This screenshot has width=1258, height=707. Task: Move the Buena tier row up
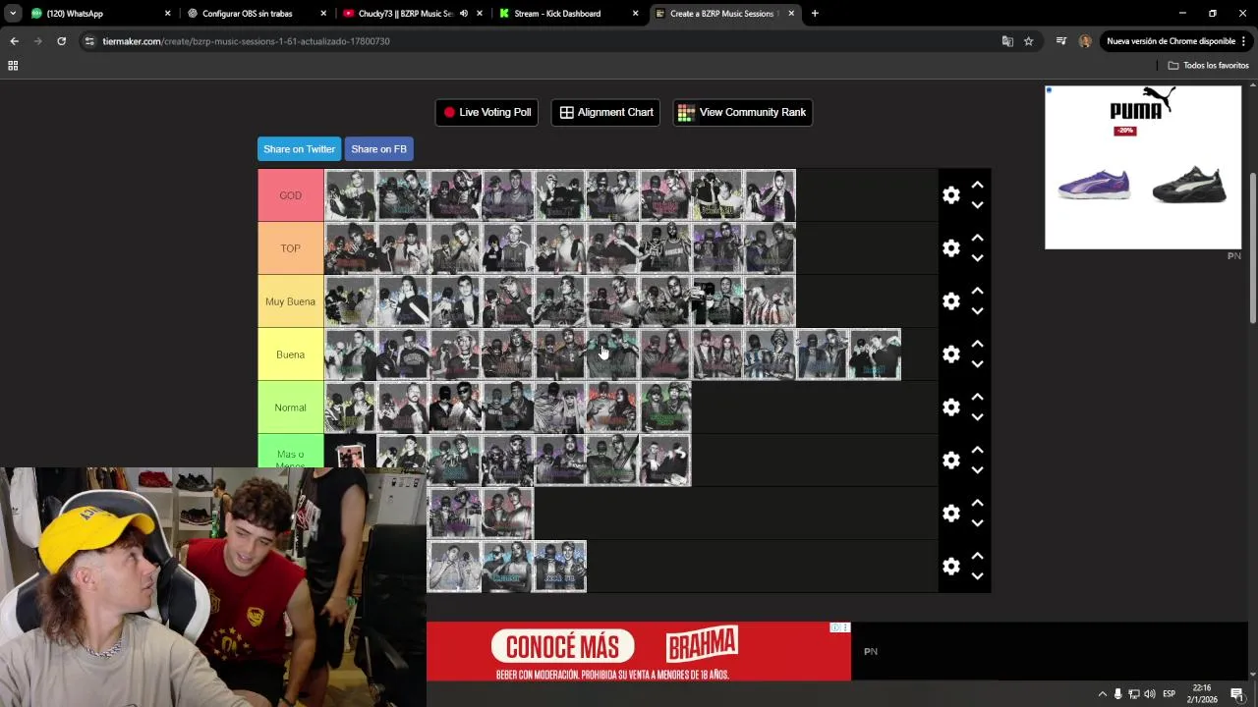[x=977, y=344]
